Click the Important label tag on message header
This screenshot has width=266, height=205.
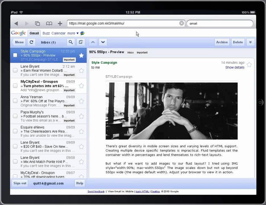tap(142, 52)
